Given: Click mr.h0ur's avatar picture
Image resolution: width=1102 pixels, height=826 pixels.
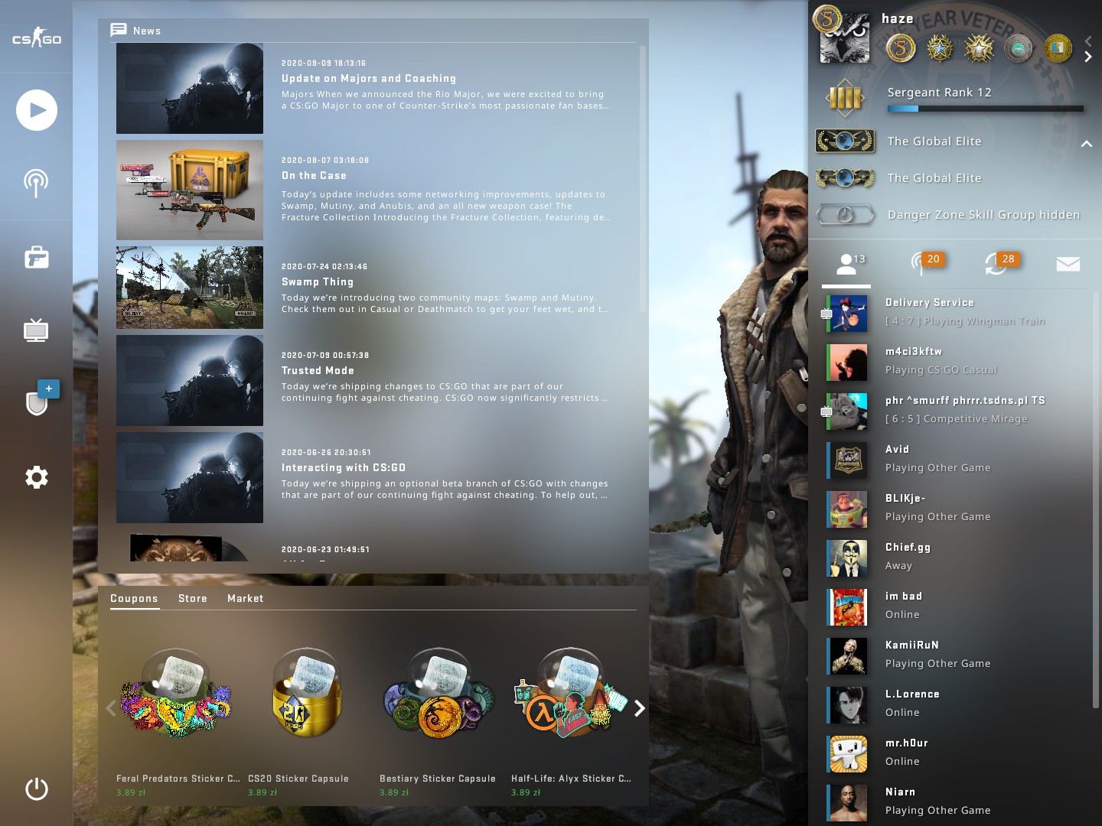Looking at the screenshot, I should click(848, 754).
